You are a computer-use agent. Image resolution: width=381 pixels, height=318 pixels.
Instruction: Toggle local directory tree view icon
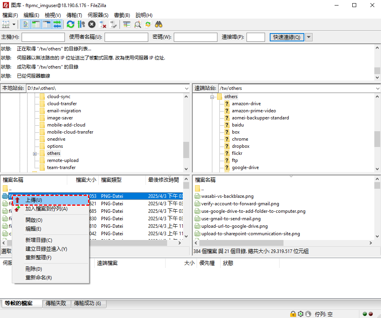point(36,24)
